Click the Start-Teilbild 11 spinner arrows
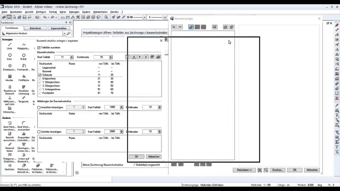 71,57
